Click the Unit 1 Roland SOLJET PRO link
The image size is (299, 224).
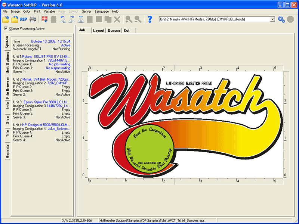pyautogui.click(x=46, y=57)
